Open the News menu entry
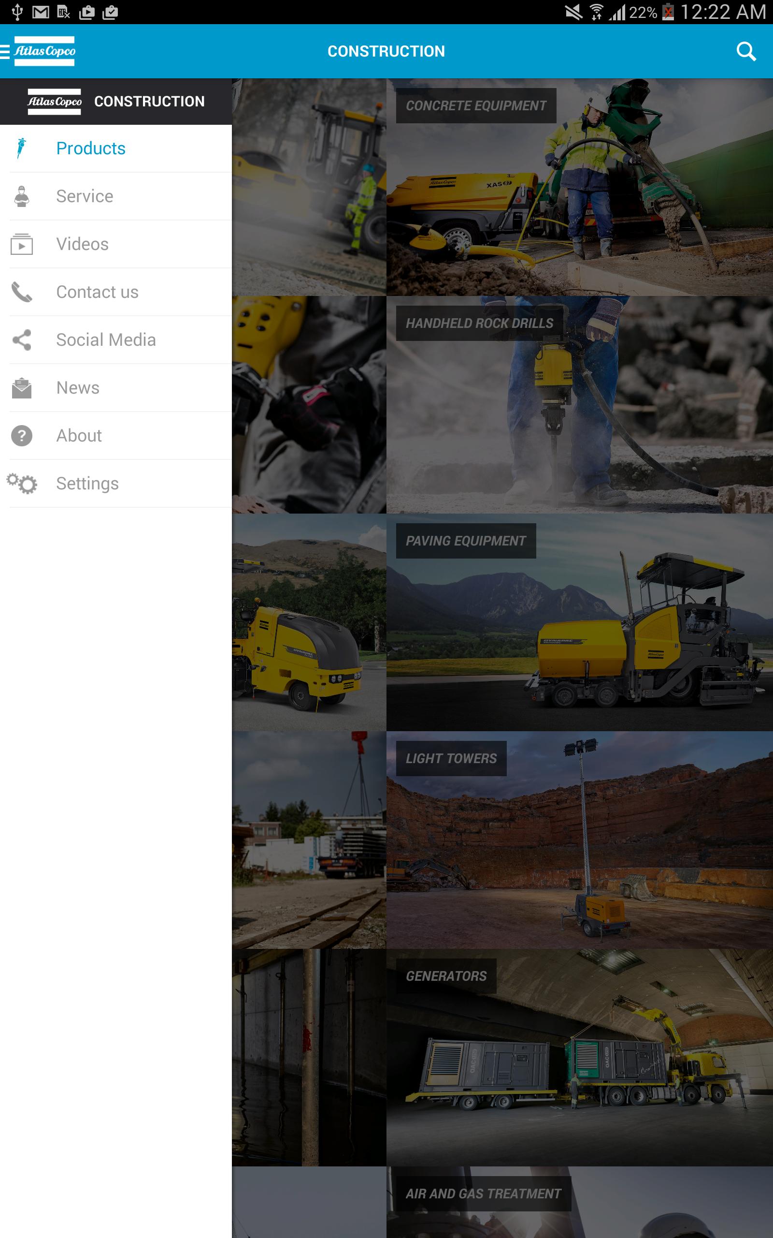Viewport: 773px width, 1238px height. point(116,388)
